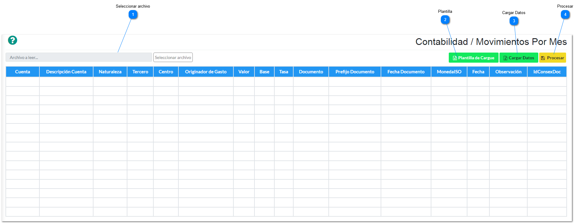Screen dimensions: 578x224
Task: Select the Valor column header
Action: point(244,72)
